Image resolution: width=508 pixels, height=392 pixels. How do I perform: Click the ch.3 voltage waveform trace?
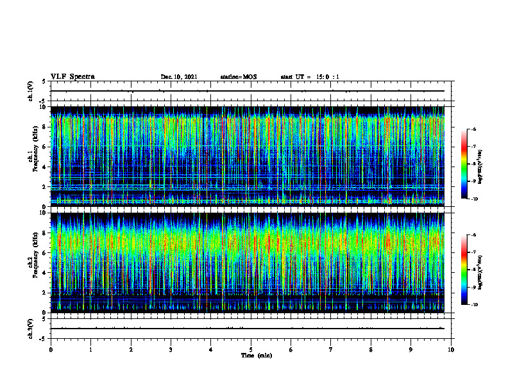tap(248, 329)
